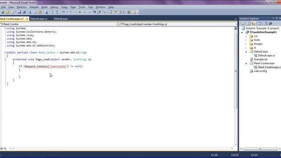Open the Page_Load member dropdown
281x158 pixels.
click(x=236, y=24)
